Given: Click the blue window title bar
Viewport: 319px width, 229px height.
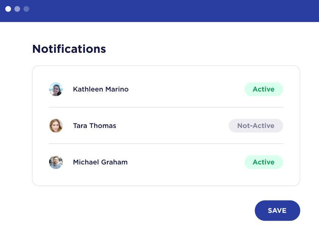Looking at the screenshot, I should pos(170,11).
